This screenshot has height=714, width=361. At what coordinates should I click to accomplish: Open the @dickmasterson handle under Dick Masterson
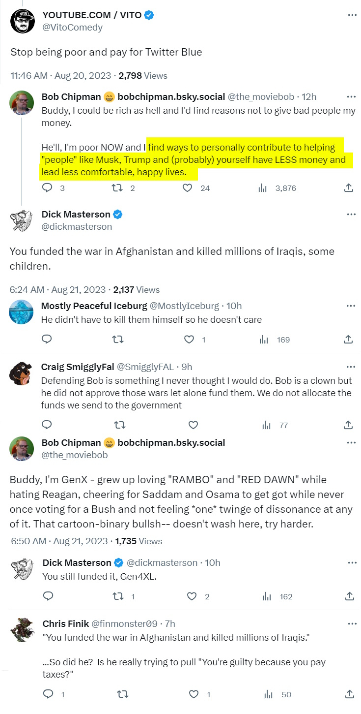click(x=77, y=227)
